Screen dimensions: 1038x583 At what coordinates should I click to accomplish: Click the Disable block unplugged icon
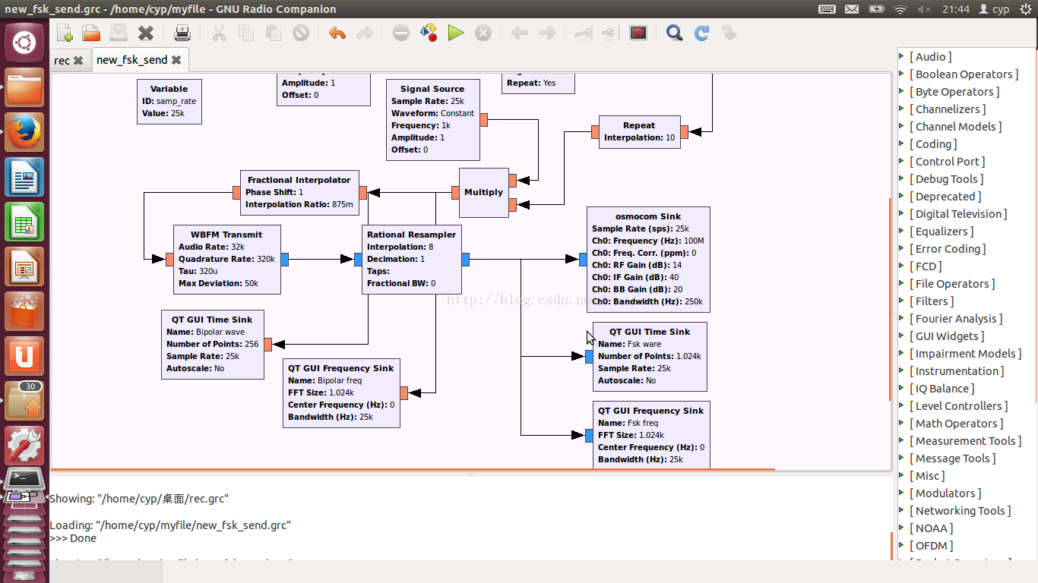click(x=609, y=33)
